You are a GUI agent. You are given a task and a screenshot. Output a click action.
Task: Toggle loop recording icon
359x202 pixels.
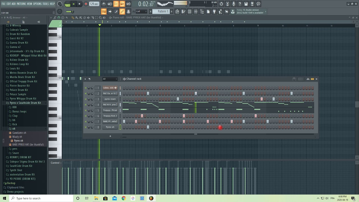pos(128,4)
